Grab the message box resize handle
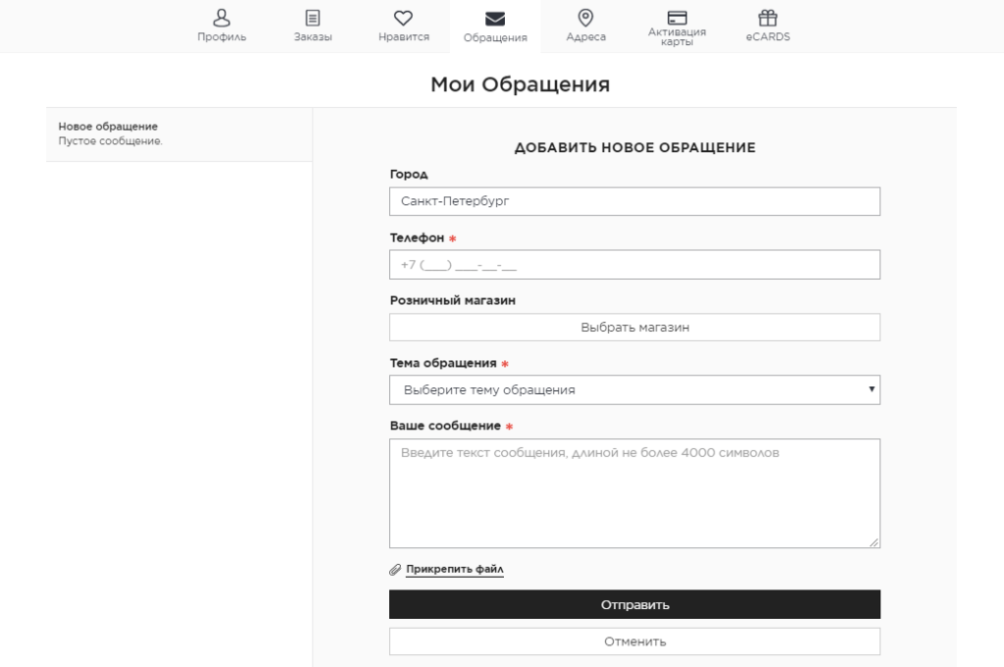This screenshot has width=1004, height=667. tap(874, 541)
